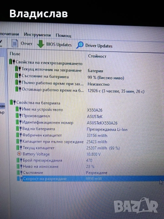Image resolution: width=164 pixels, height=219 pixels.
Task: Click battery icon beside Идентификационен номер
Action: click(x=19, y=122)
